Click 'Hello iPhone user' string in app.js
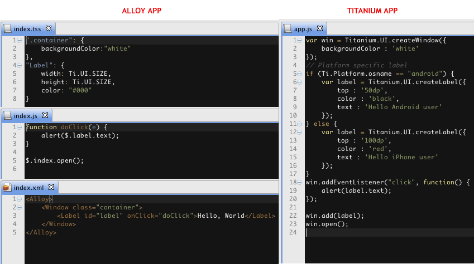Image resolution: width=474 pixels, height=264 pixels. tap(401, 157)
